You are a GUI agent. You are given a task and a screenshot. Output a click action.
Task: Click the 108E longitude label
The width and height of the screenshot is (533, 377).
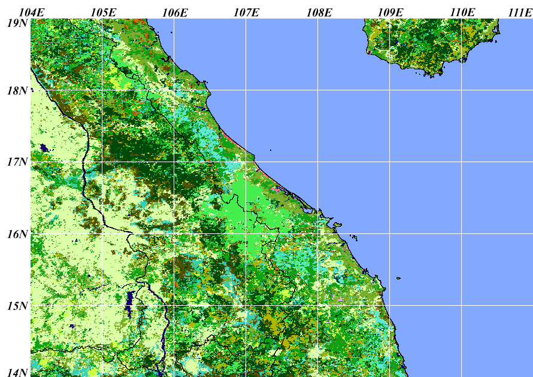click(319, 13)
